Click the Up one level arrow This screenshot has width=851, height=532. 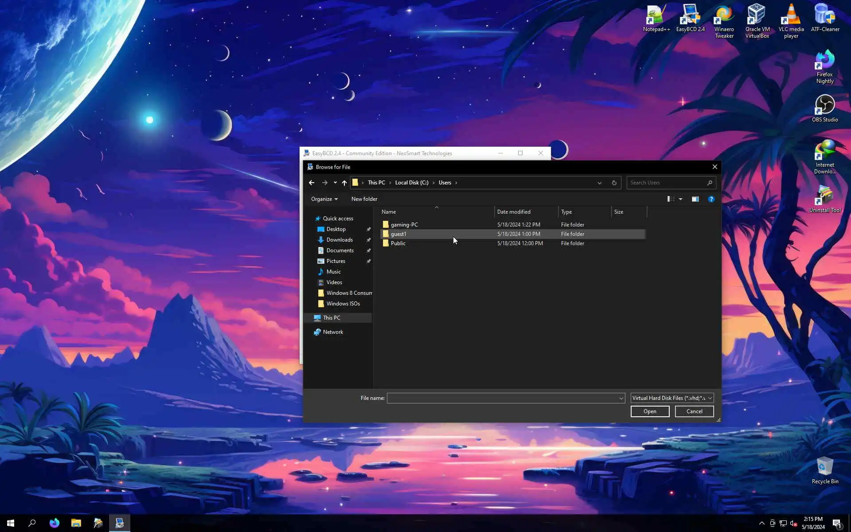coord(344,183)
